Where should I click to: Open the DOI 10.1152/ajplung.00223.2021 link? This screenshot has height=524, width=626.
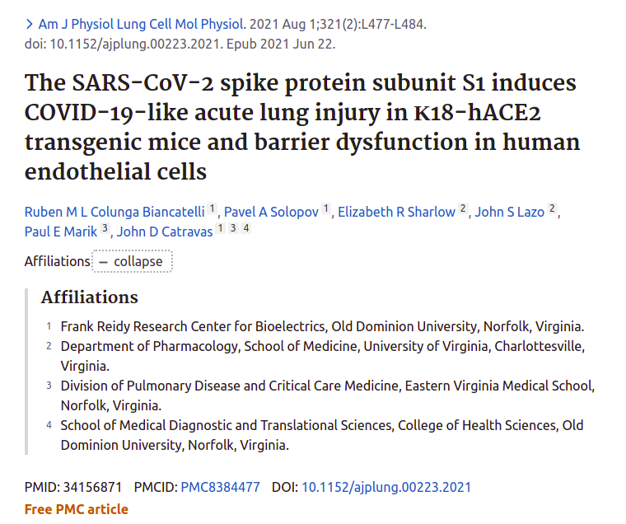(386, 487)
